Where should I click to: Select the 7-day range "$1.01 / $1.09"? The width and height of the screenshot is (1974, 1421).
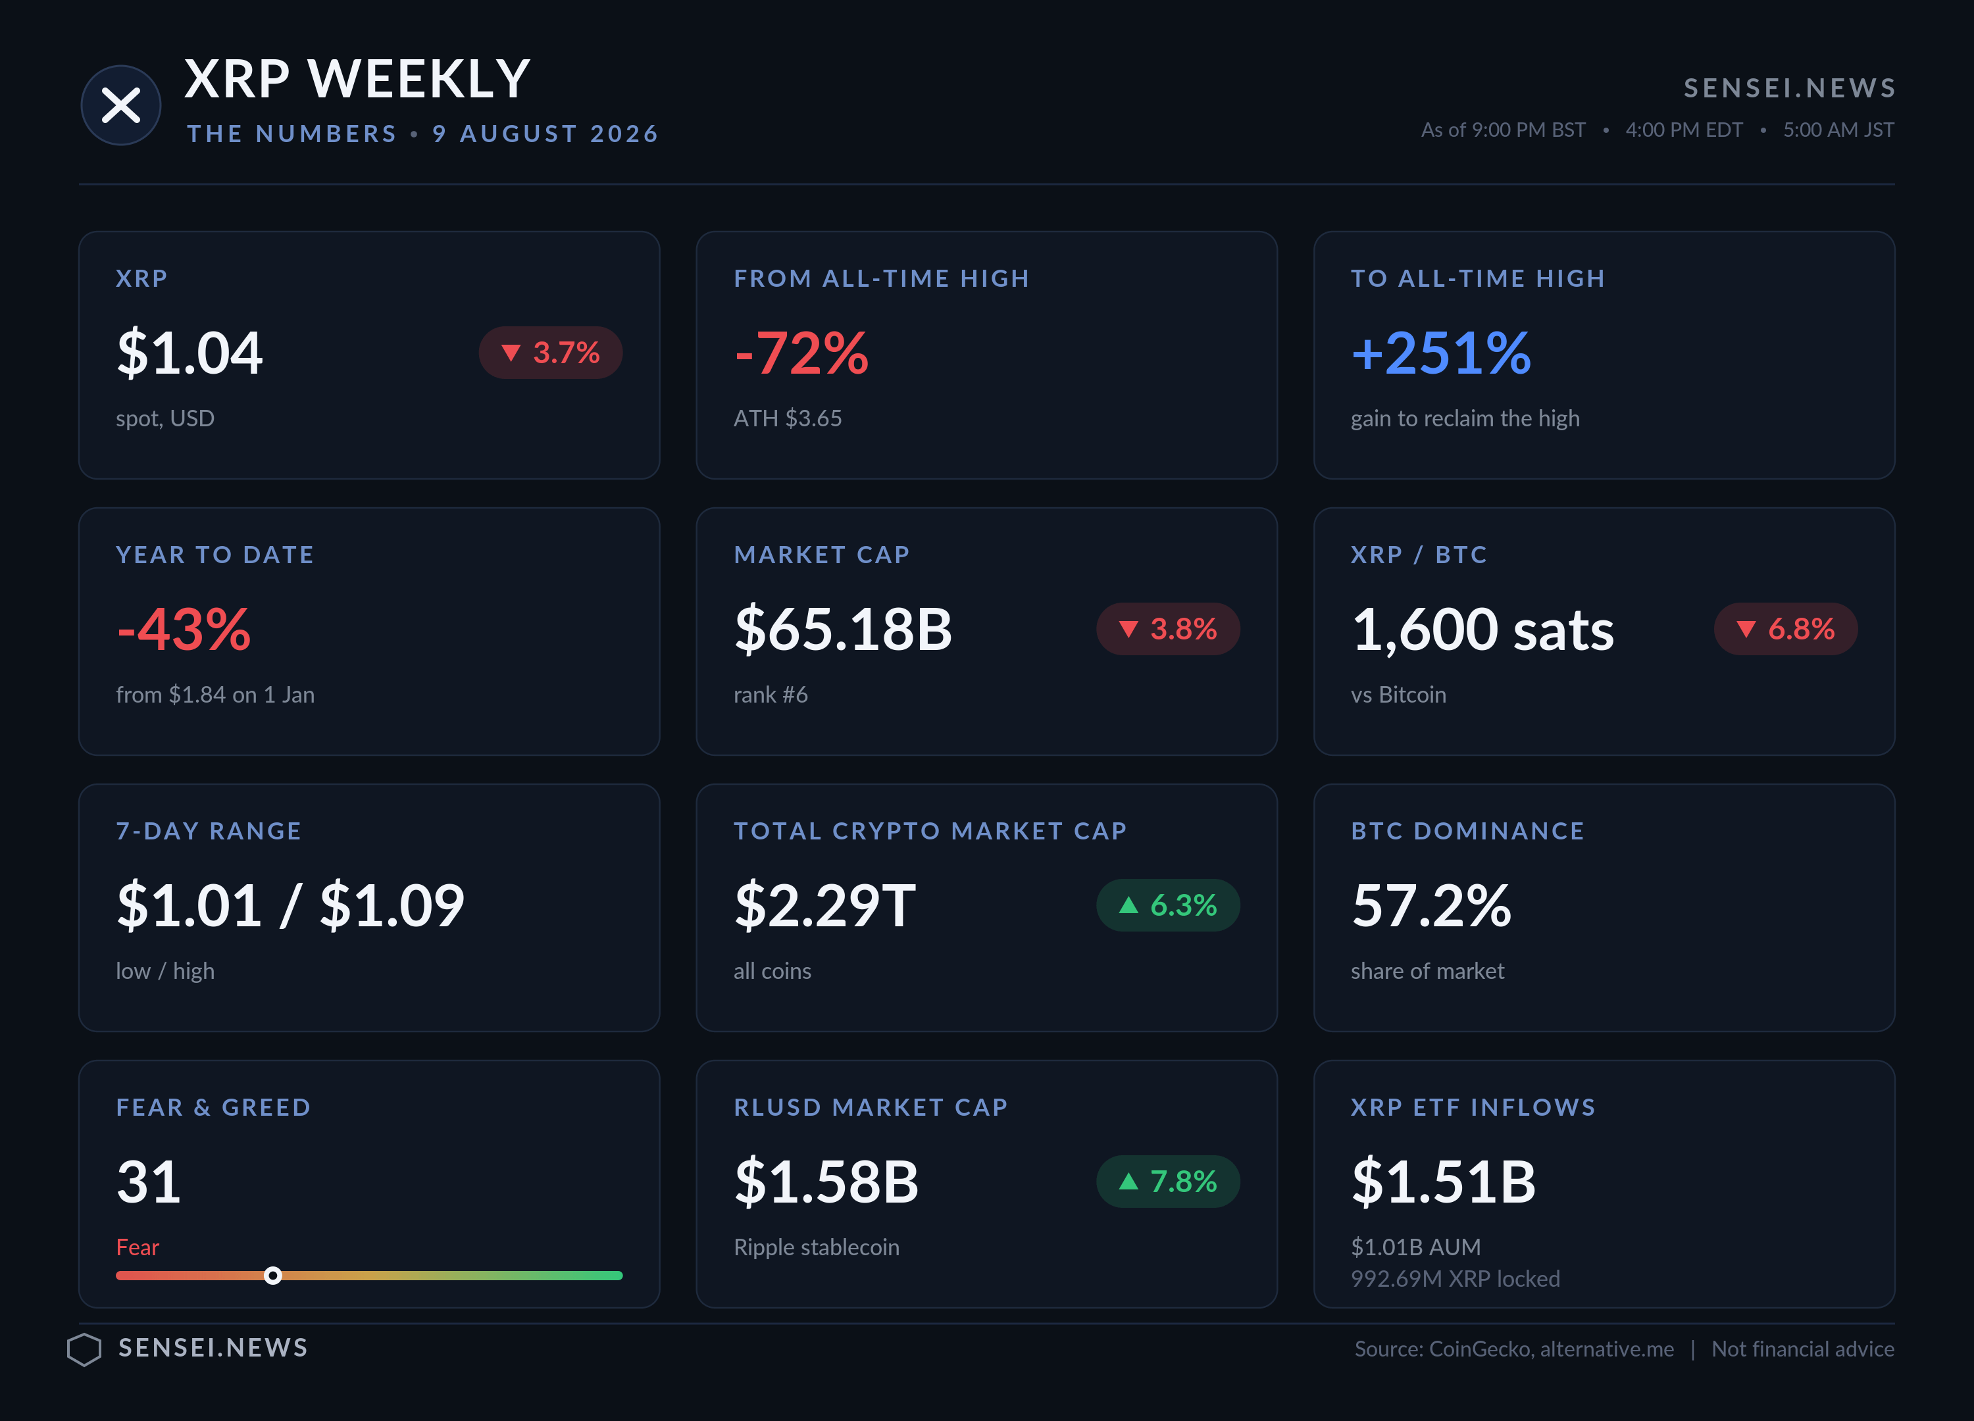click(x=291, y=905)
